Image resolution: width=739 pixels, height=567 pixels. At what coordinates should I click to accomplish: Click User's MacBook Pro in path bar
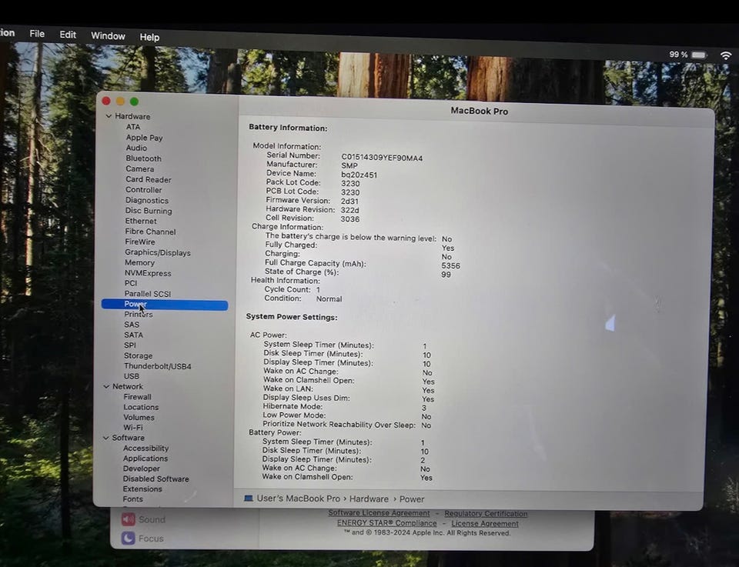[299, 499]
